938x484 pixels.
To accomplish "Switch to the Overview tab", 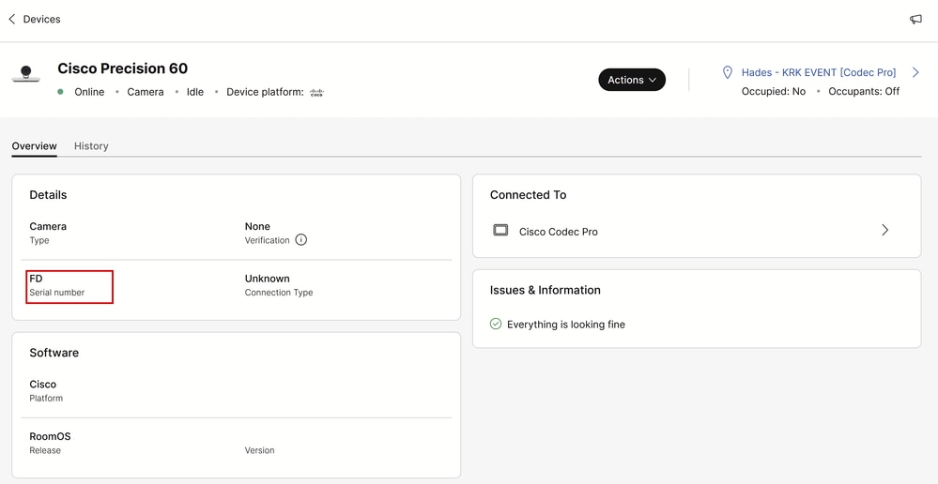I will [34, 145].
